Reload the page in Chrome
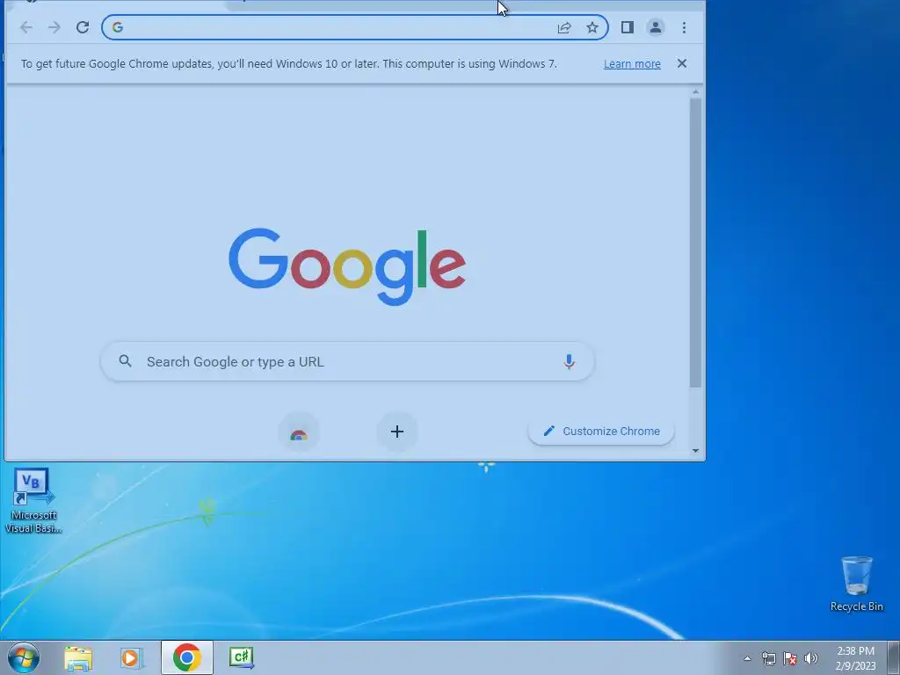The width and height of the screenshot is (900, 675). click(x=83, y=27)
